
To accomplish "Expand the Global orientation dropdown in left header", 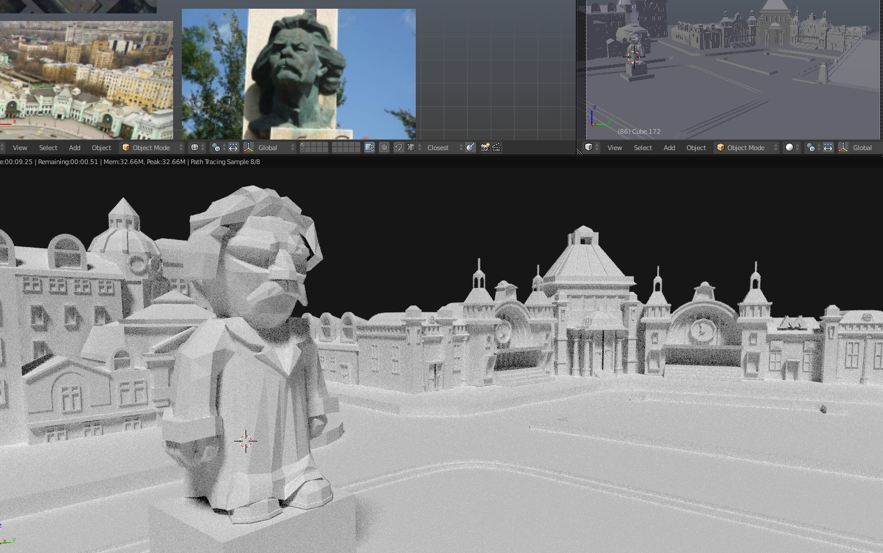I will pos(276,148).
